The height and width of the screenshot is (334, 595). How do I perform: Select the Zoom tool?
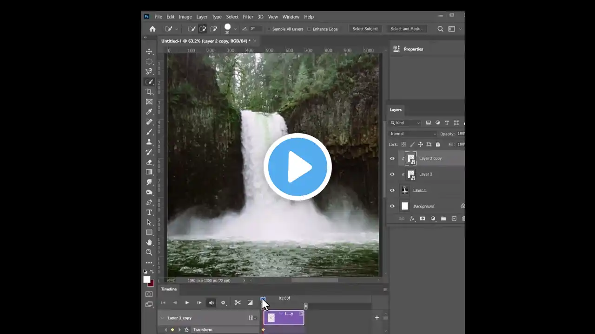coord(149,252)
